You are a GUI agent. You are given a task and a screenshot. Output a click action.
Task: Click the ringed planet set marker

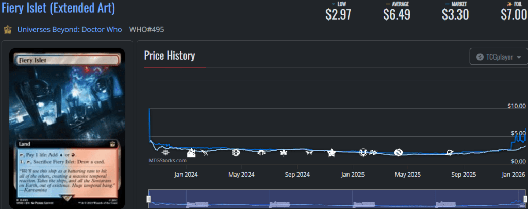(450, 152)
